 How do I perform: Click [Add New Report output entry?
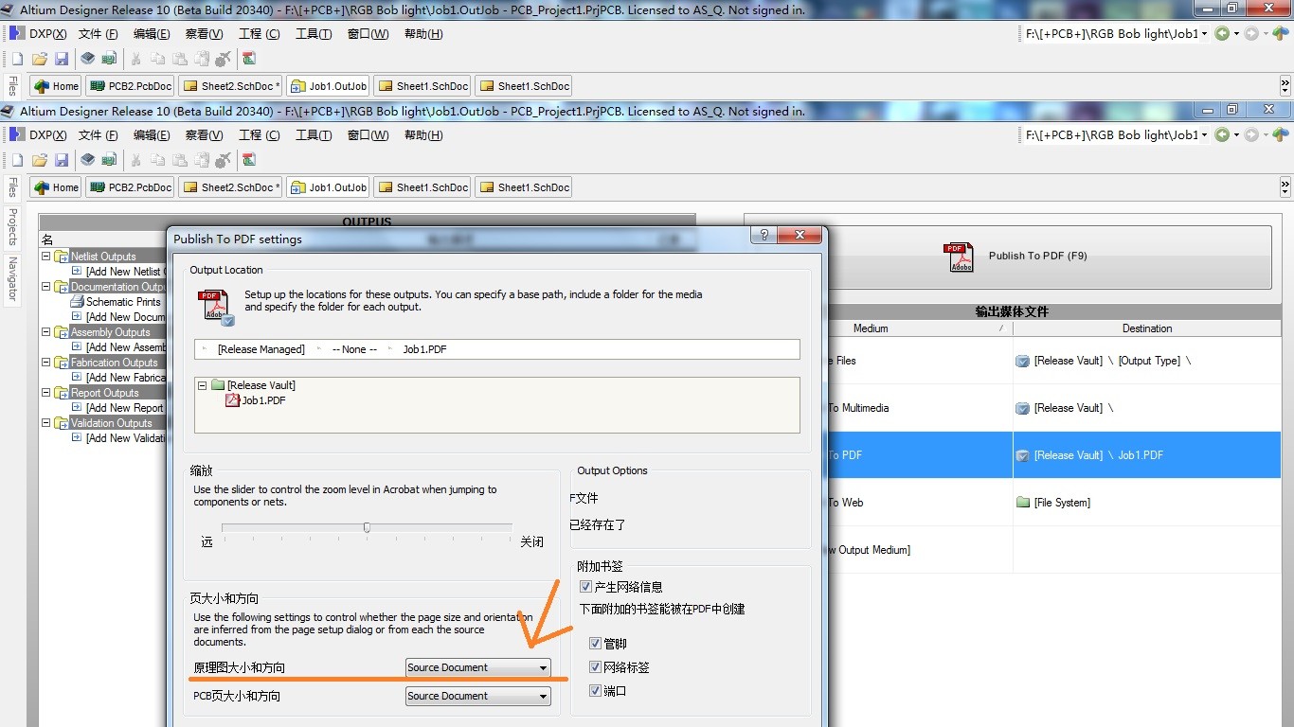click(125, 408)
